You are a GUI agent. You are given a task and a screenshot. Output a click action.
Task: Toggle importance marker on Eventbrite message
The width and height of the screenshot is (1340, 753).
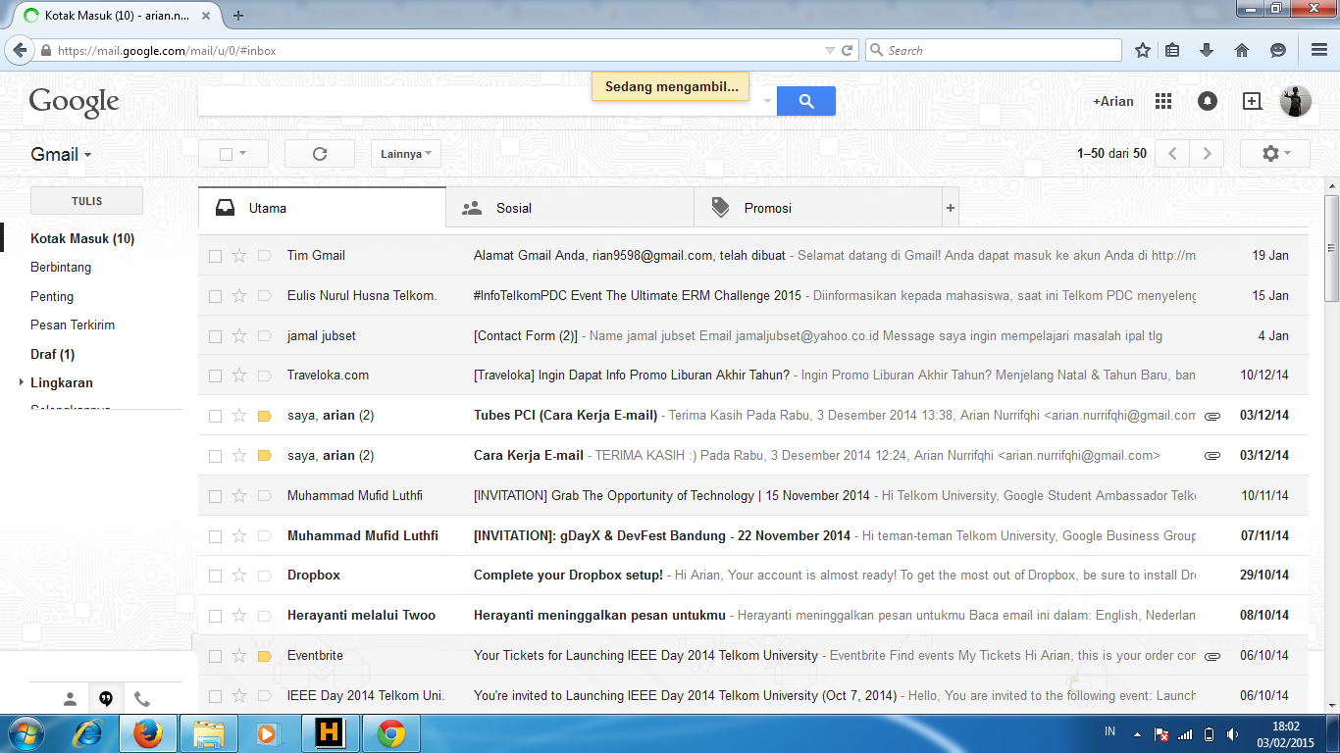pos(264,656)
